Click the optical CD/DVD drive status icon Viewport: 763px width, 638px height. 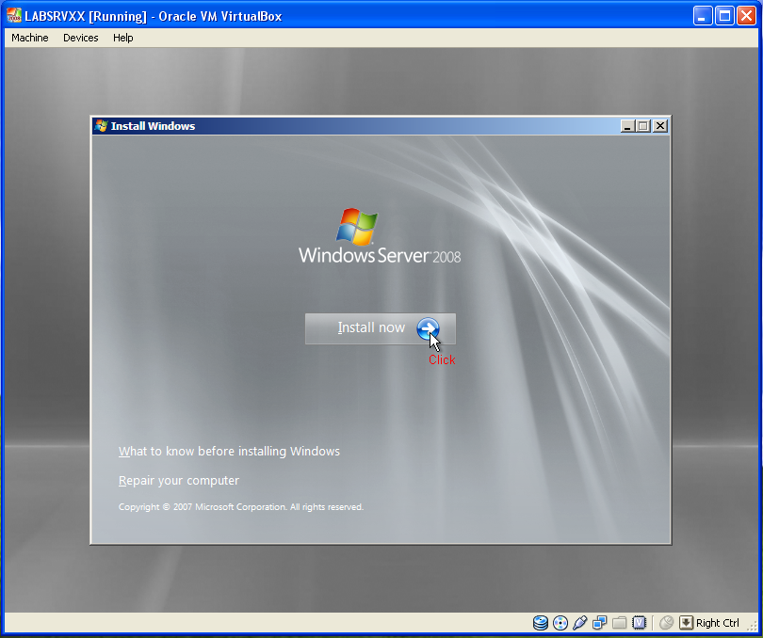[x=560, y=622]
